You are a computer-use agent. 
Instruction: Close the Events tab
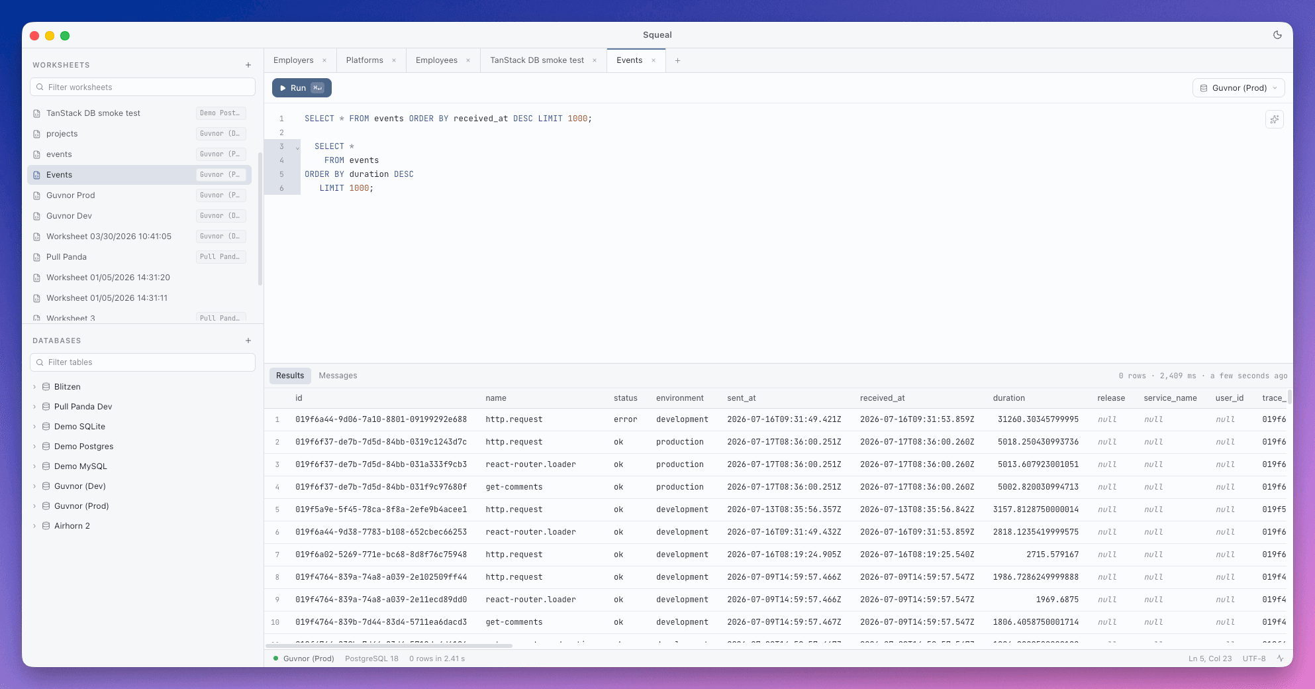[654, 60]
